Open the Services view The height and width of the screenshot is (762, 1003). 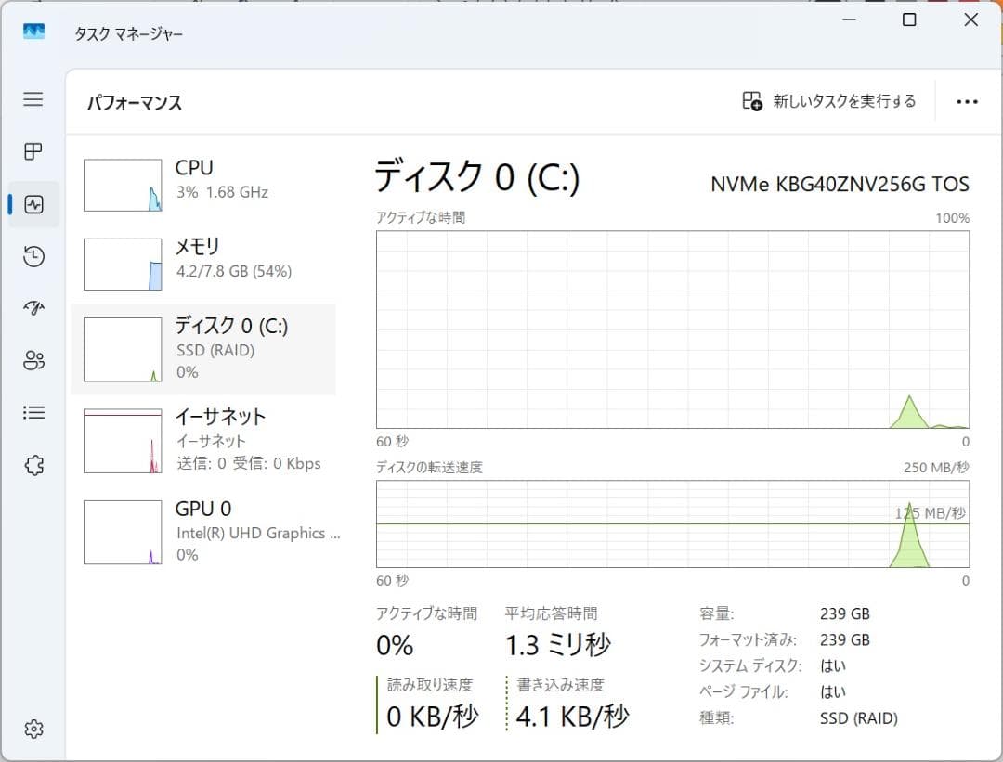pos(33,465)
